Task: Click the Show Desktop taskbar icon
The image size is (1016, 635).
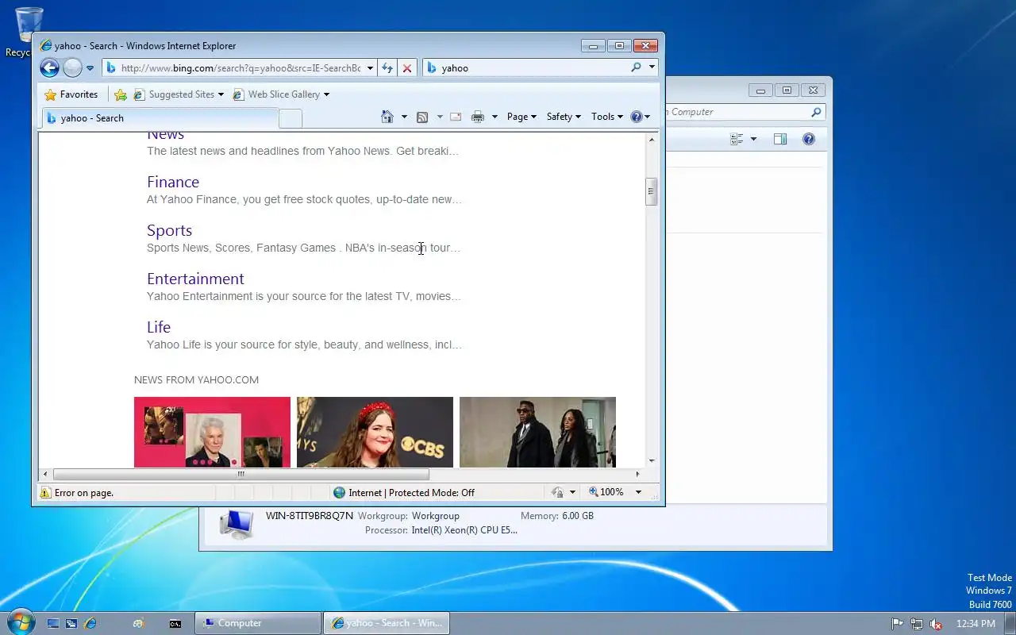Action: (52, 624)
